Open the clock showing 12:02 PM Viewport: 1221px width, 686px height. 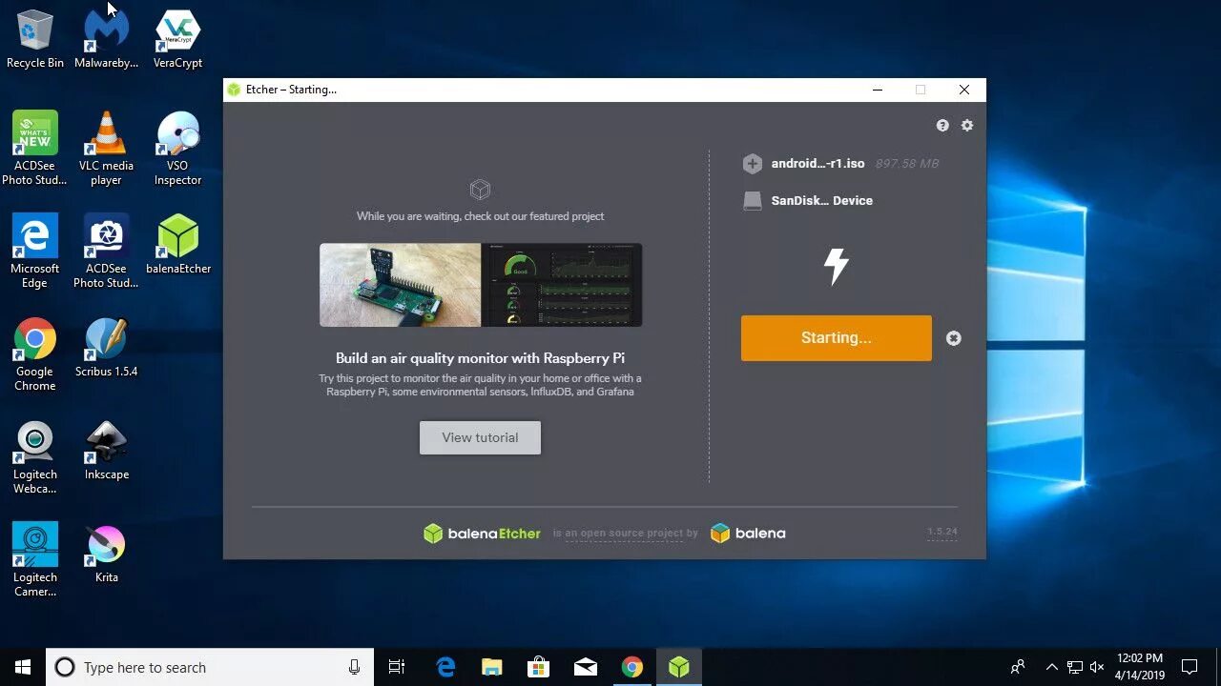pos(1140,667)
